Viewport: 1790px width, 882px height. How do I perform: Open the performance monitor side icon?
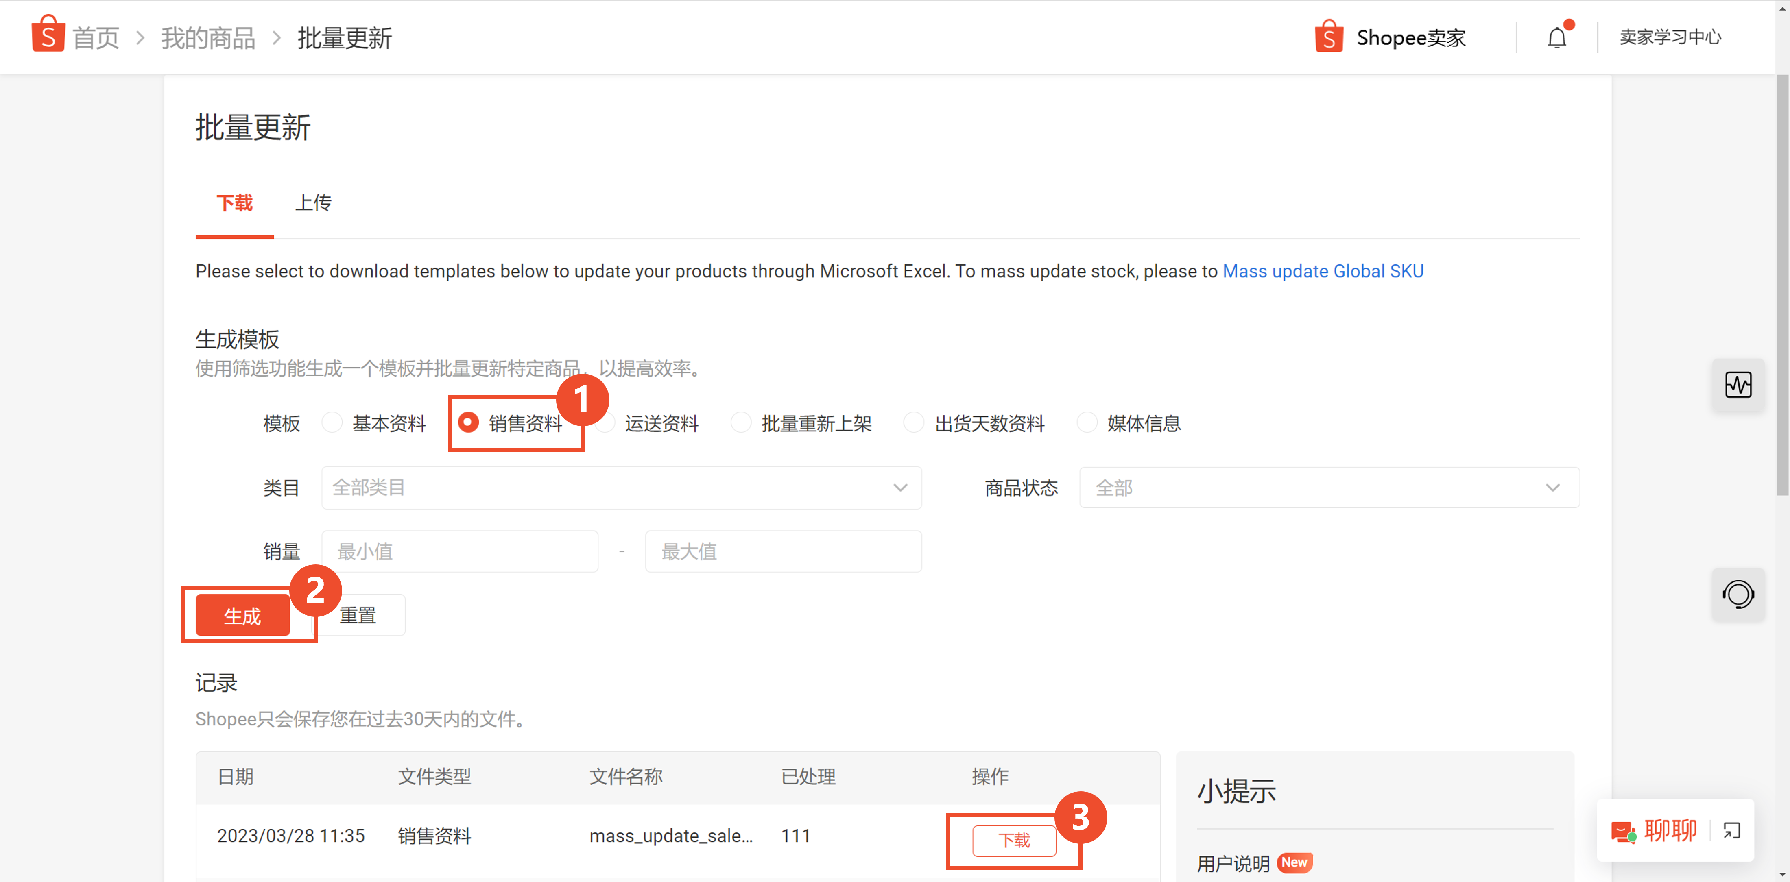tap(1738, 385)
